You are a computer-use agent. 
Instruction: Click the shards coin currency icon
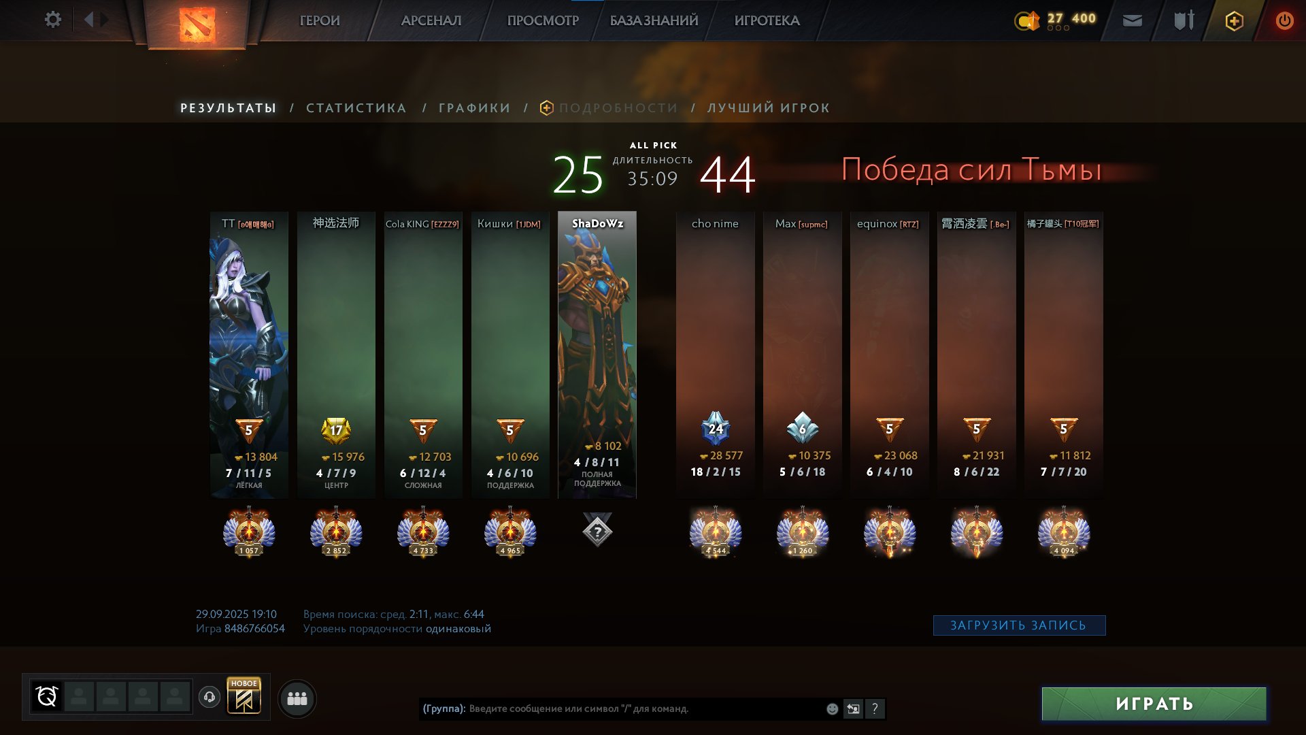pos(1026,21)
